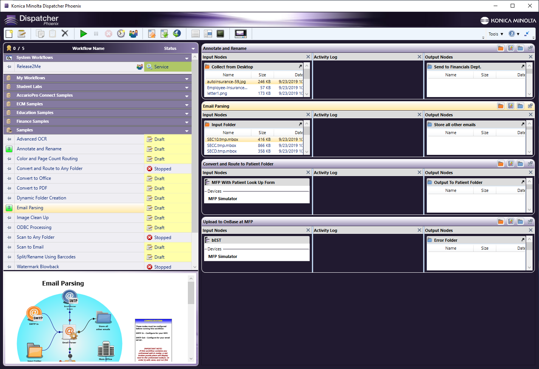Select the autoinsurance-59.jpg file row
The width and height of the screenshot is (539, 369).
coord(254,82)
